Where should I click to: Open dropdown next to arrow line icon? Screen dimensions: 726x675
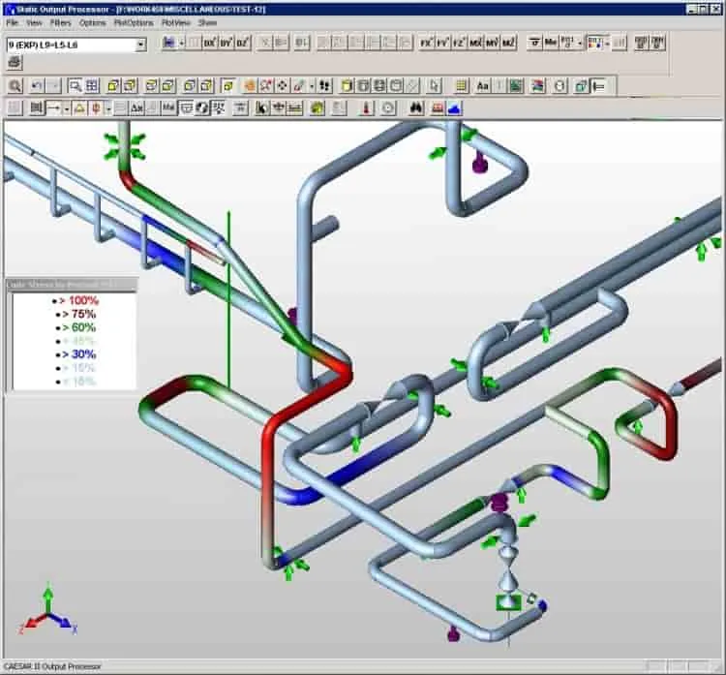tap(66, 108)
